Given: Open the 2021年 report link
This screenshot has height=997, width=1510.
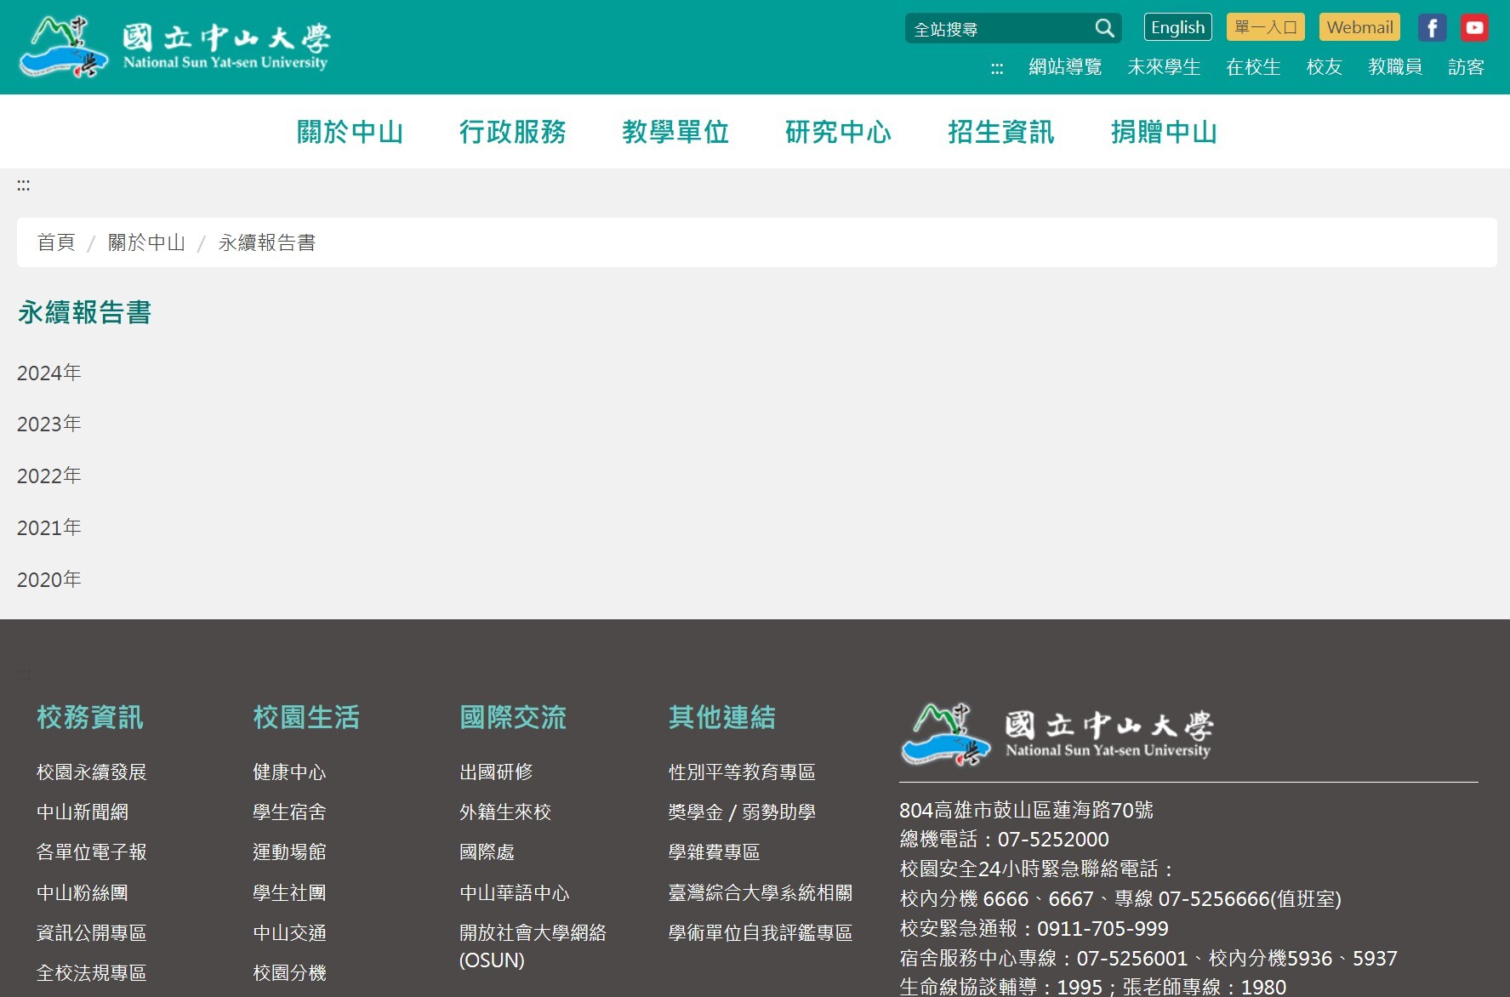Looking at the screenshot, I should pyautogui.click(x=49, y=527).
